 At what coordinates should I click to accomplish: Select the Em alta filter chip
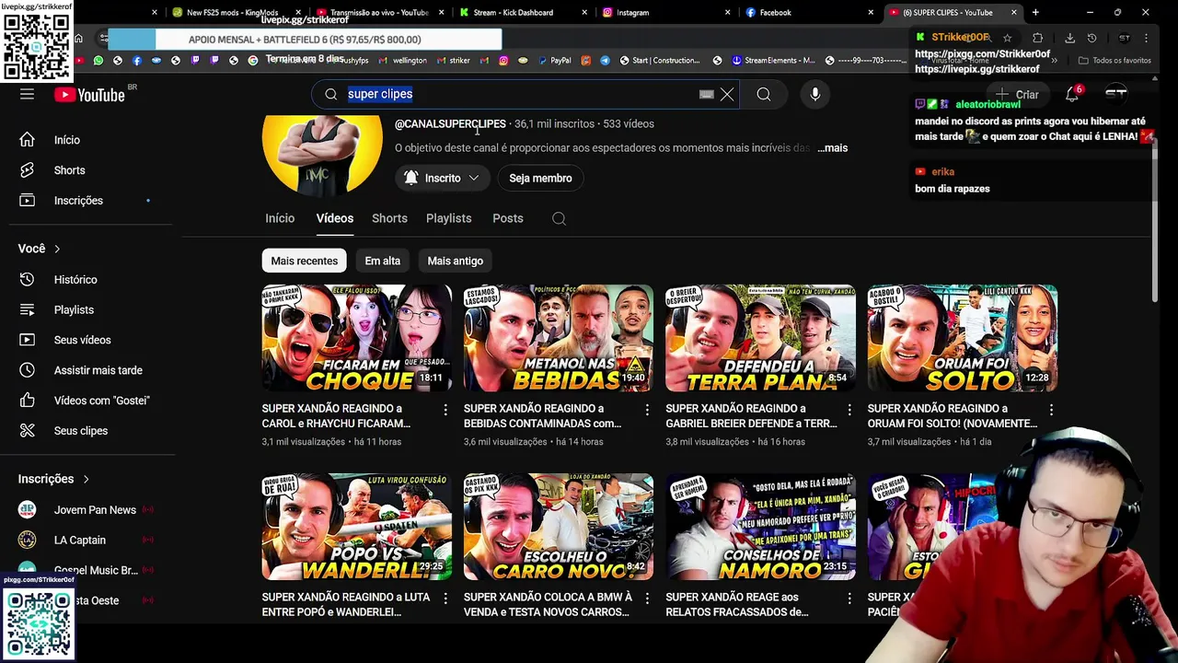coord(382,261)
